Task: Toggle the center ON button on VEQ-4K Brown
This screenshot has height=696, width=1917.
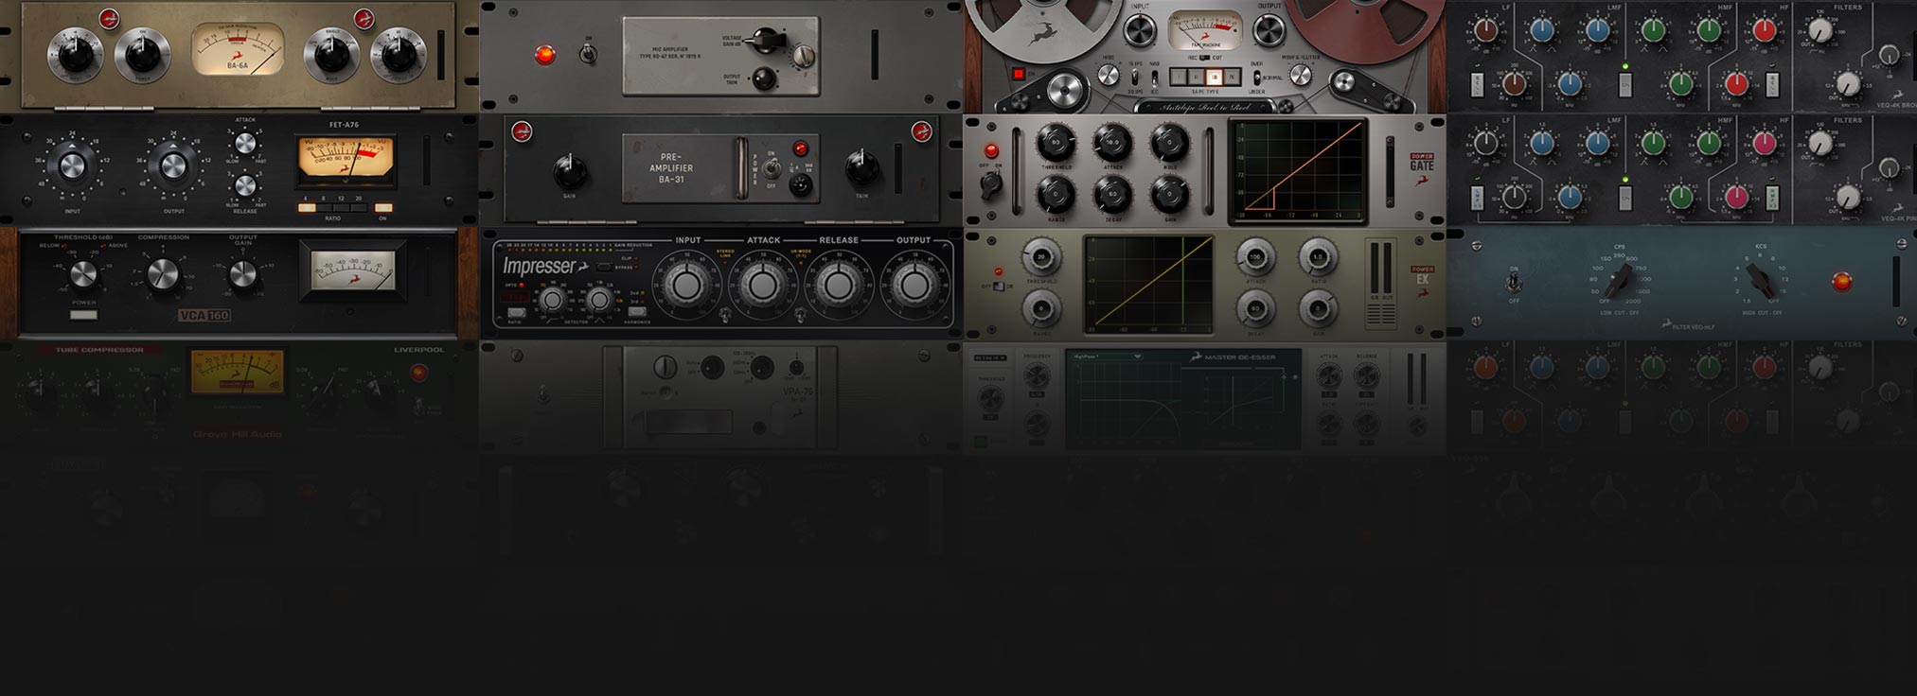Action: pyautogui.click(x=1624, y=85)
